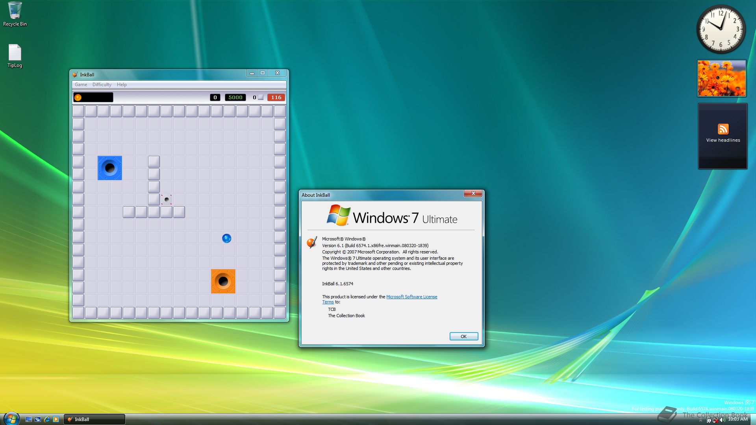Click the InkBall taskbar button
The width and height of the screenshot is (756, 425).
(x=94, y=419)
